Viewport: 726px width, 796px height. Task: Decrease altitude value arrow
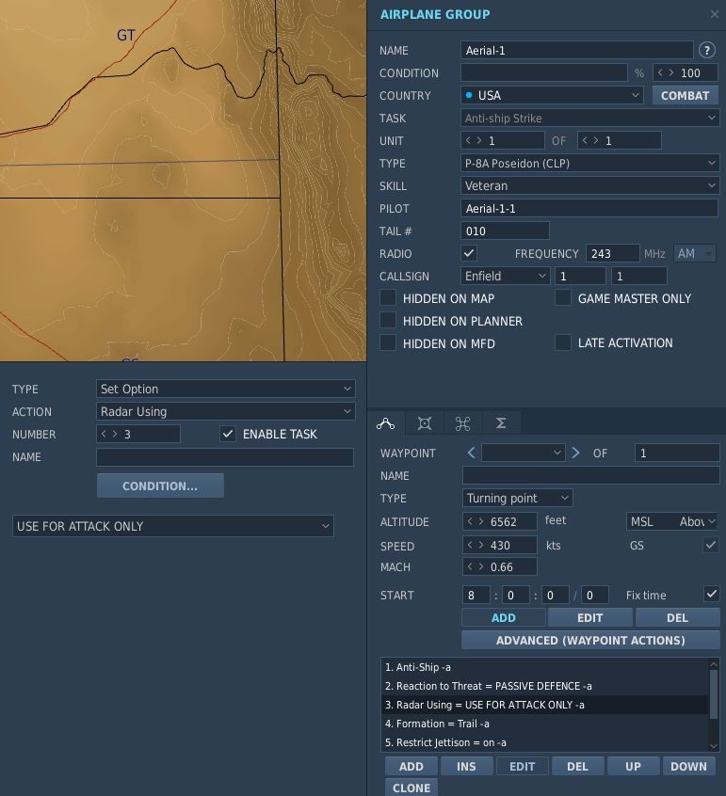(x=470, y=521)
